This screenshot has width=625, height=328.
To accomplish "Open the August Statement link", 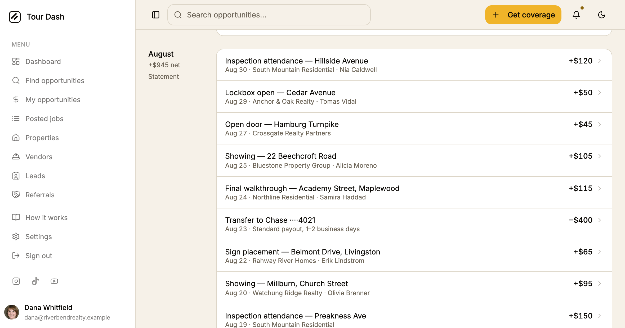I will point(164,76).
